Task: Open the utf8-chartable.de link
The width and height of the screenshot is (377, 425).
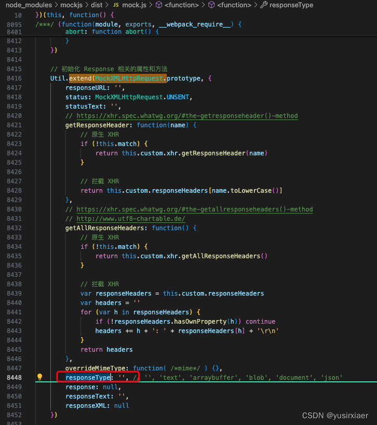Action: [x=131, y=218]
